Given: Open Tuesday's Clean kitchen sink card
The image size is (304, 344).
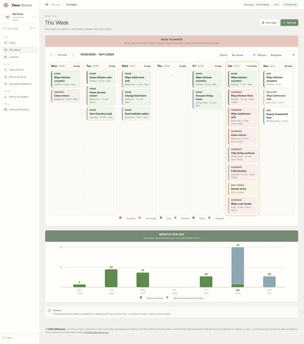Looking at the screenshot, I should 101,77.
